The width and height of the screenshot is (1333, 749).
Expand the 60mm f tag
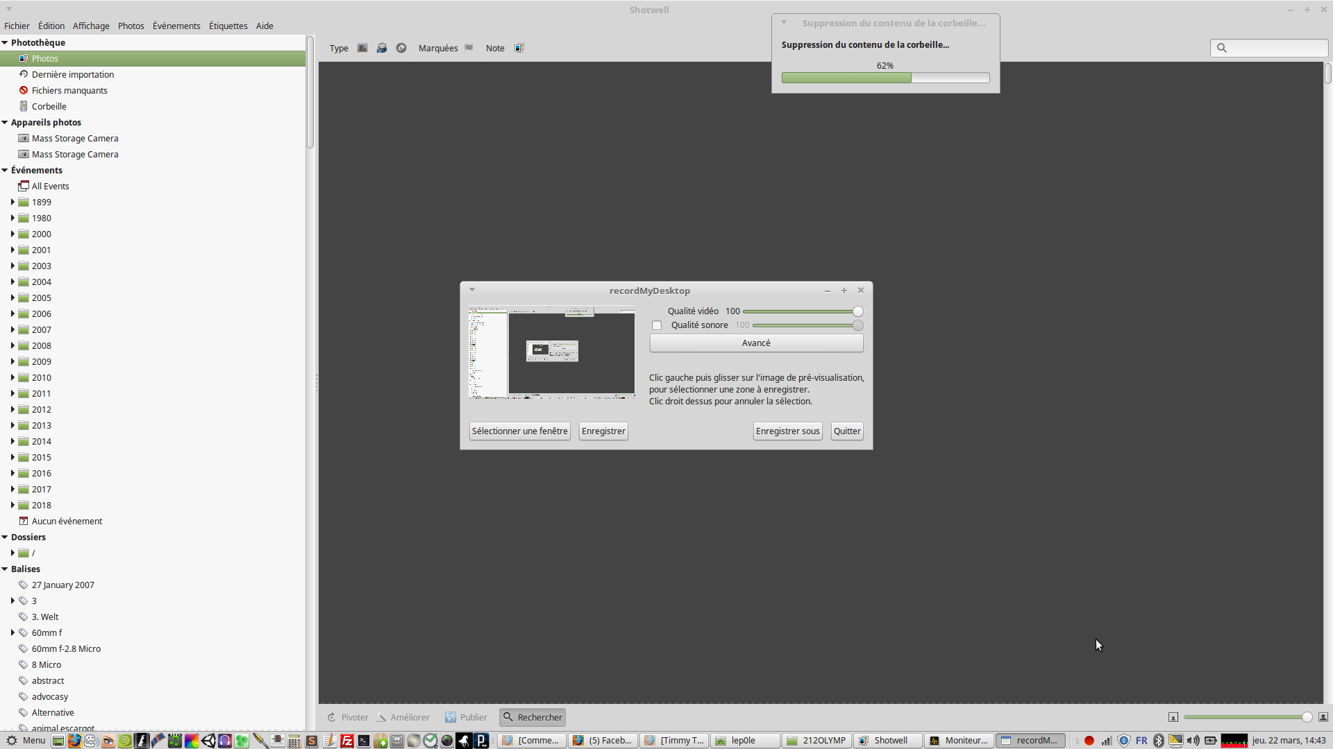click(x=12, y=632)
